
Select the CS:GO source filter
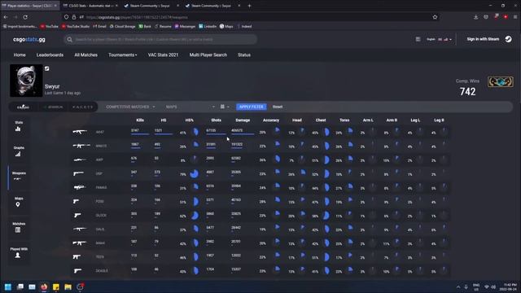pyautogui.click(x=23, y=107)
